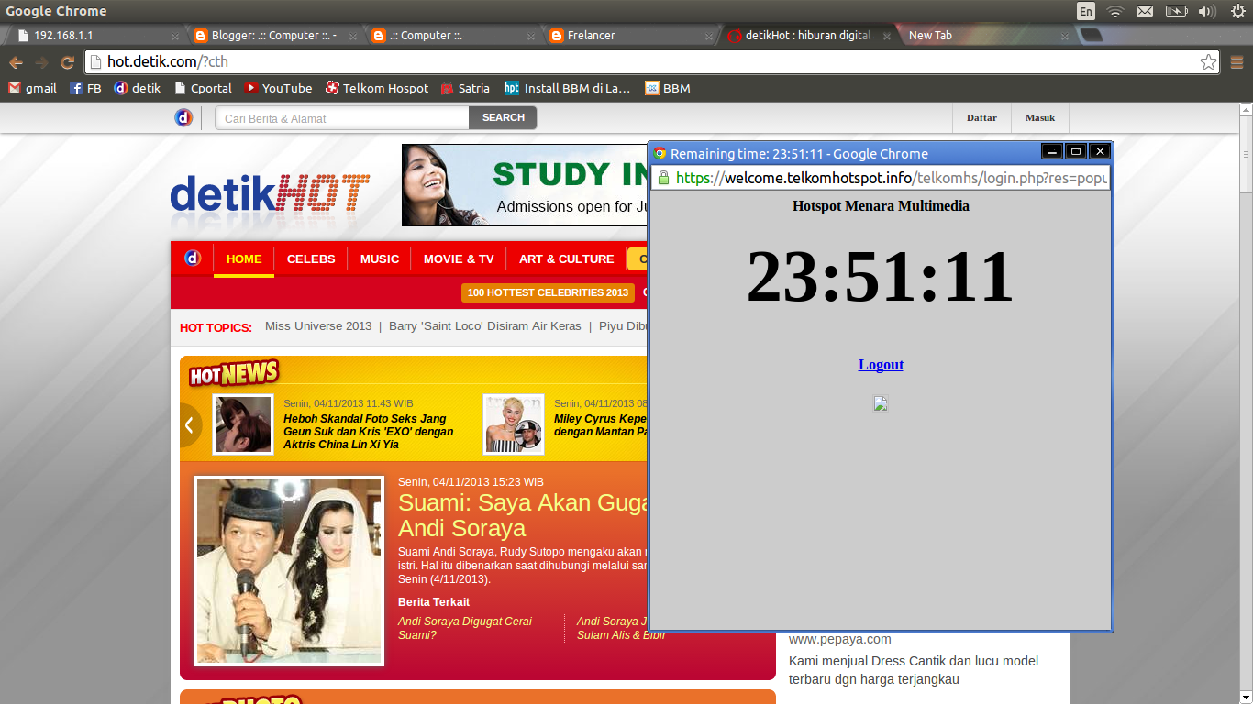Open the gmail bookmark

pos(32,88)
